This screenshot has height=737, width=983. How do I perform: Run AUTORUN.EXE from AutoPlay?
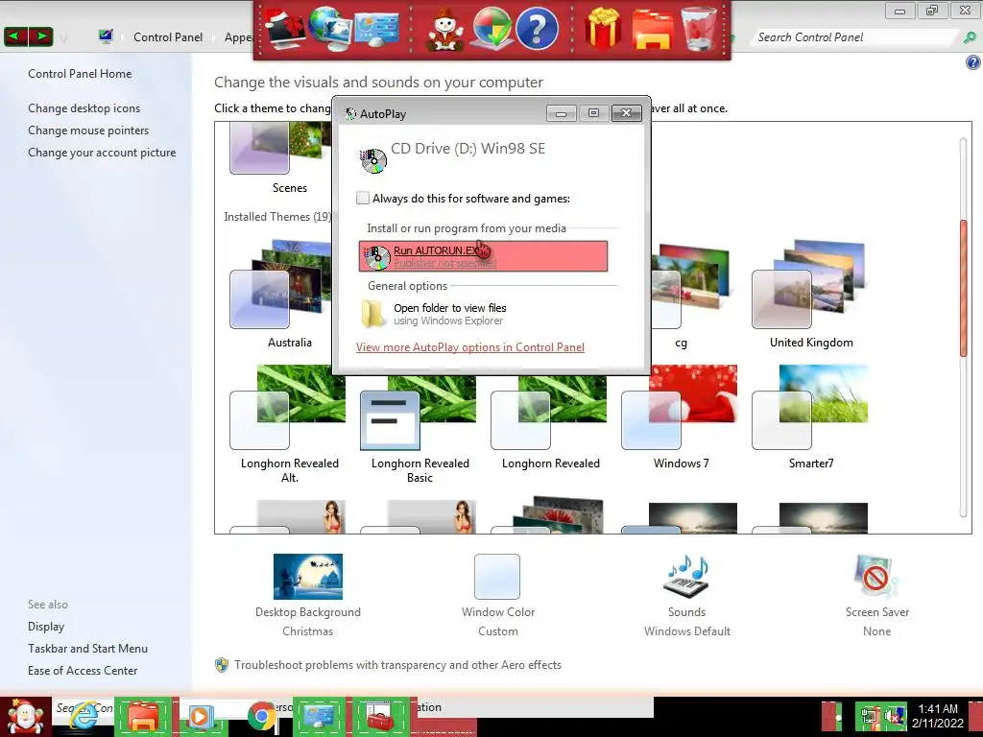(483, 256)
